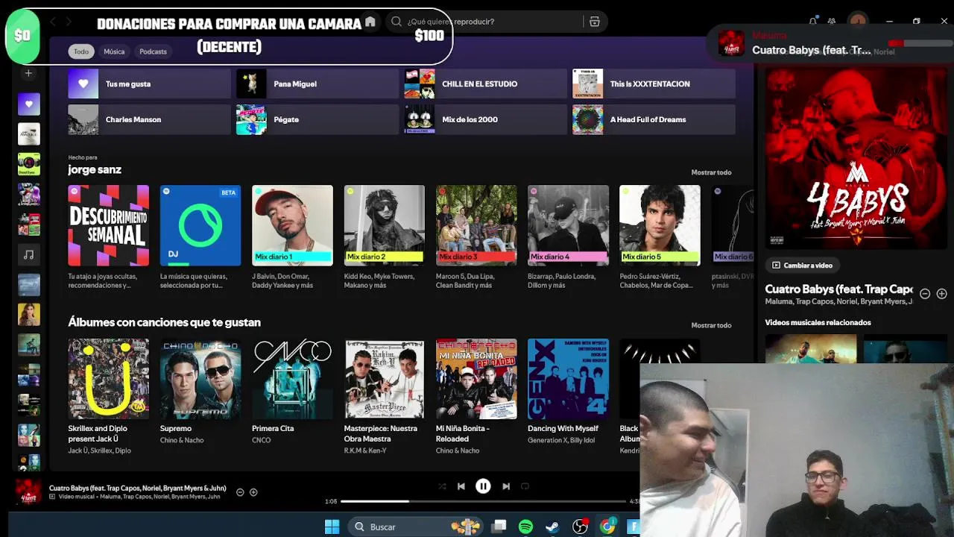Go to Spotify Home via house icon

370,22
